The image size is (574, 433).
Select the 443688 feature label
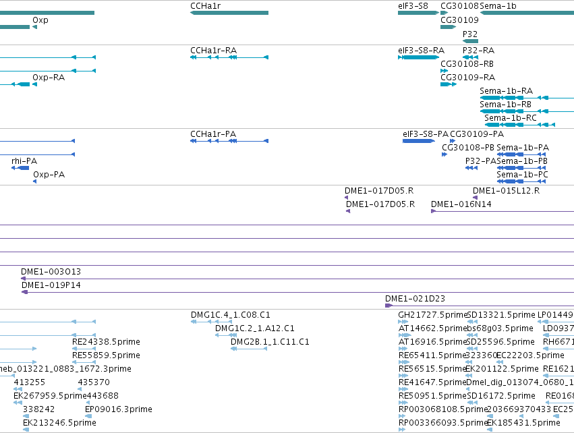coord(103,396)
